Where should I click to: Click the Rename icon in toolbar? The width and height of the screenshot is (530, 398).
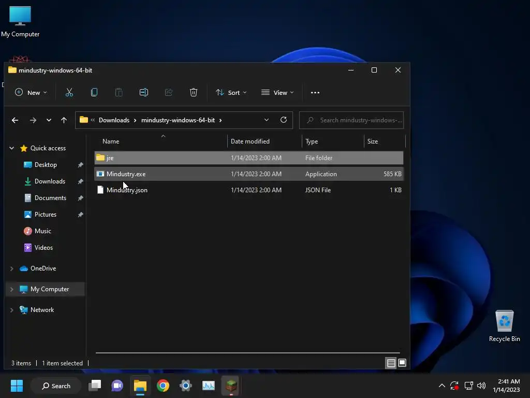144,92
